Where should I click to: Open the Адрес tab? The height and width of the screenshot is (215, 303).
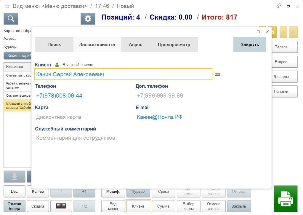[x=135, y=44]
